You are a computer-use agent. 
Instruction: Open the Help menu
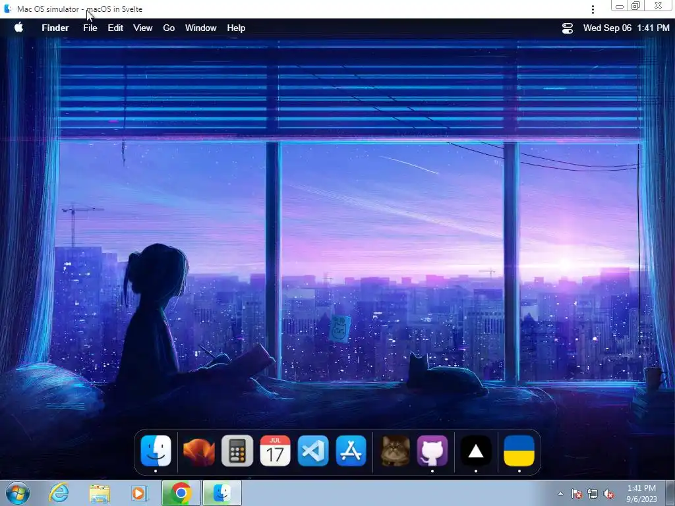pos(236,28)
